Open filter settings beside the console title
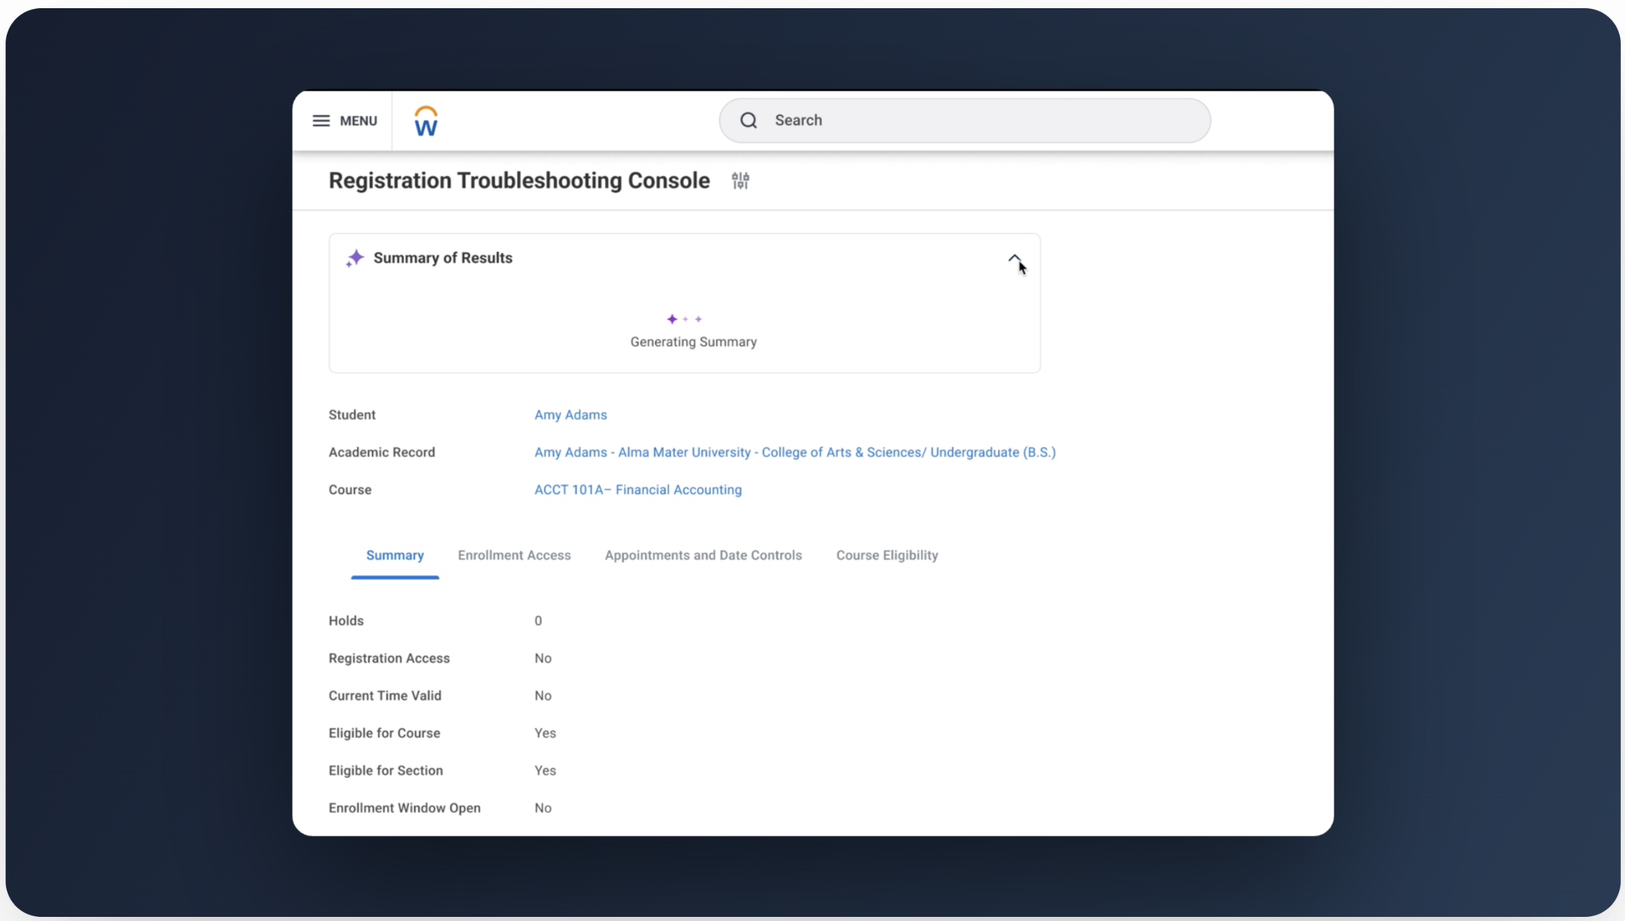This screenshot has height=921, width=1625. (740, 181)
